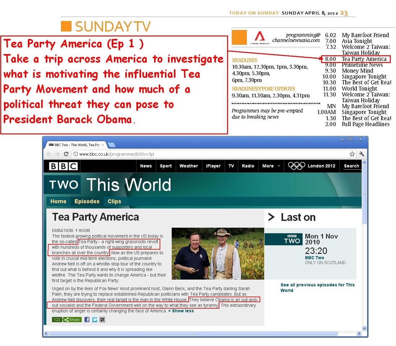Open iPlayer from the BBC bar
Viewport: 396px width, 346px height.
point(213,166)
